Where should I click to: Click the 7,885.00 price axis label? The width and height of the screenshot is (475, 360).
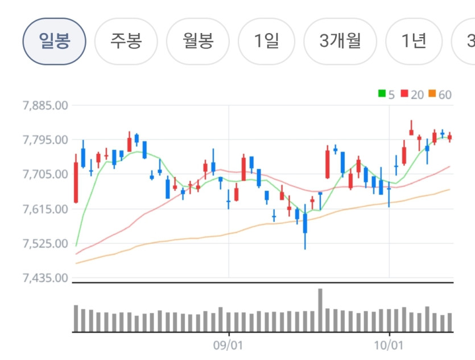coord(46,105)
